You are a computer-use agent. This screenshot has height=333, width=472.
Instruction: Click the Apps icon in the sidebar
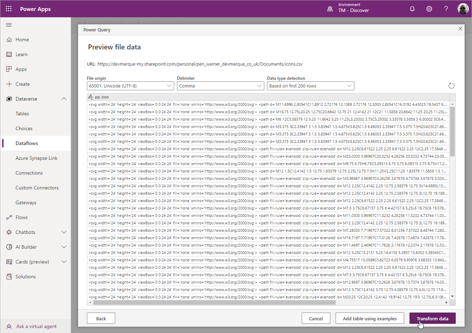coord(9,69)
